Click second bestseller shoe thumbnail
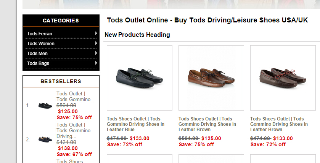Screen dimensions: 320x163 click(x=45, y=139)
